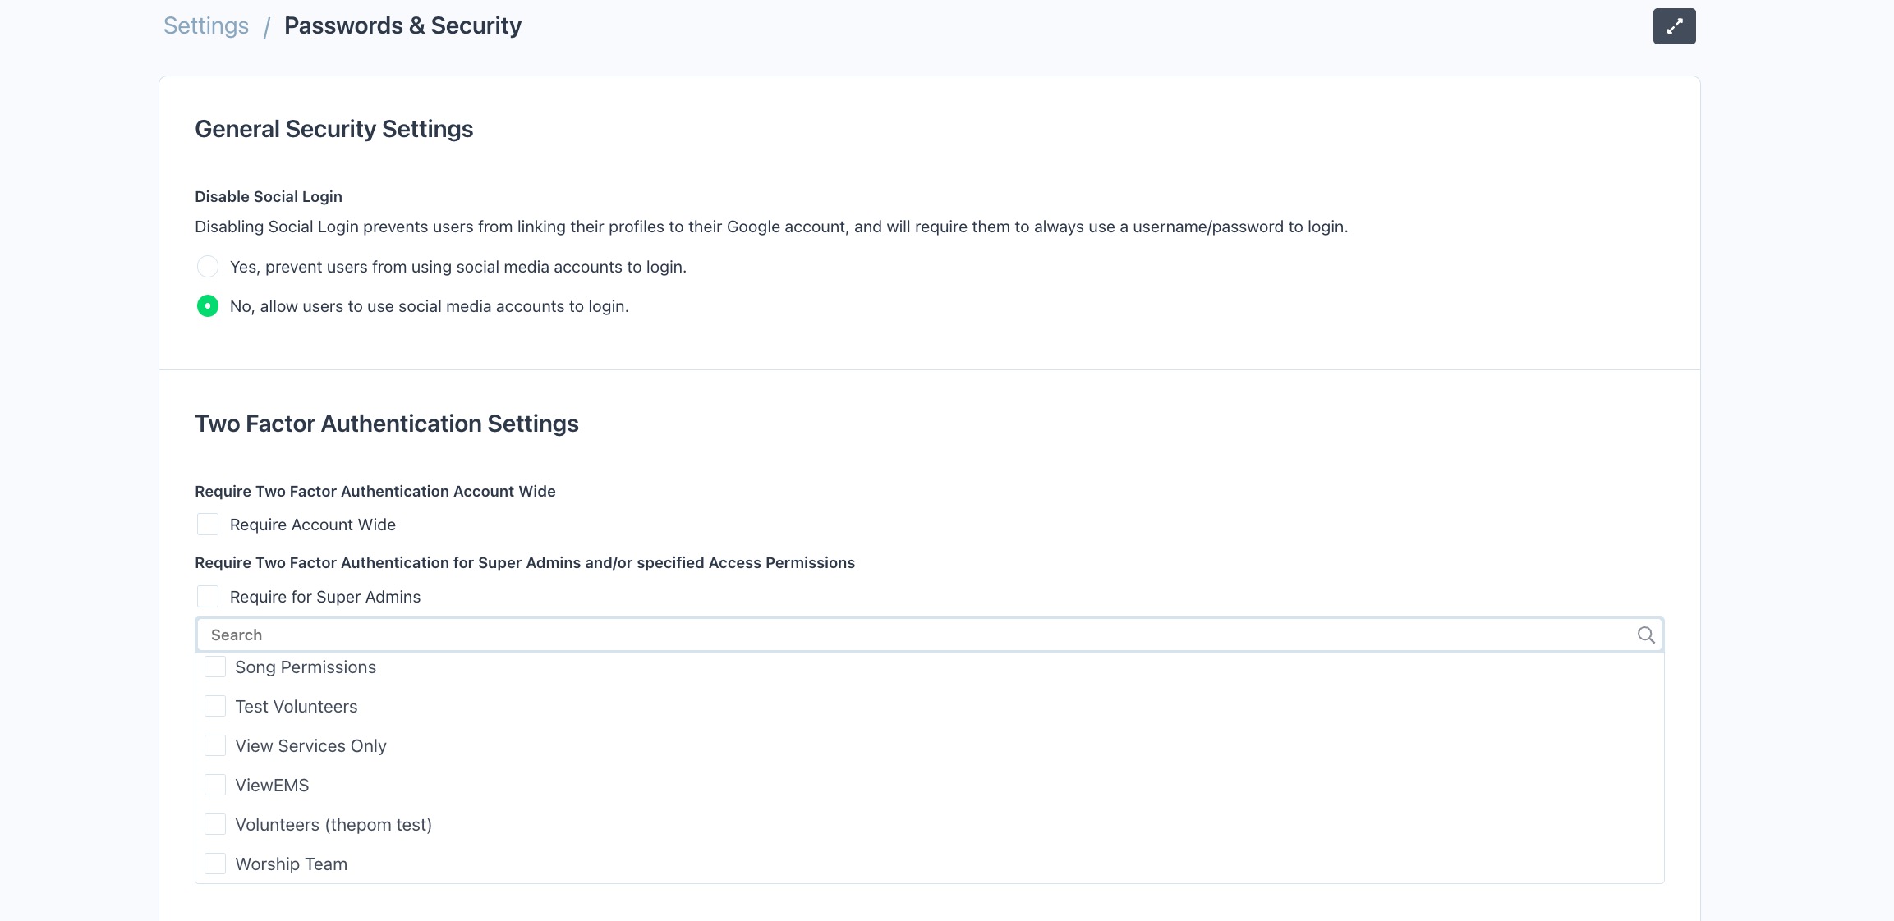Click the ViewEMS label text
The height and width of the screenshot is (921, 1894).
click(272, 786)
